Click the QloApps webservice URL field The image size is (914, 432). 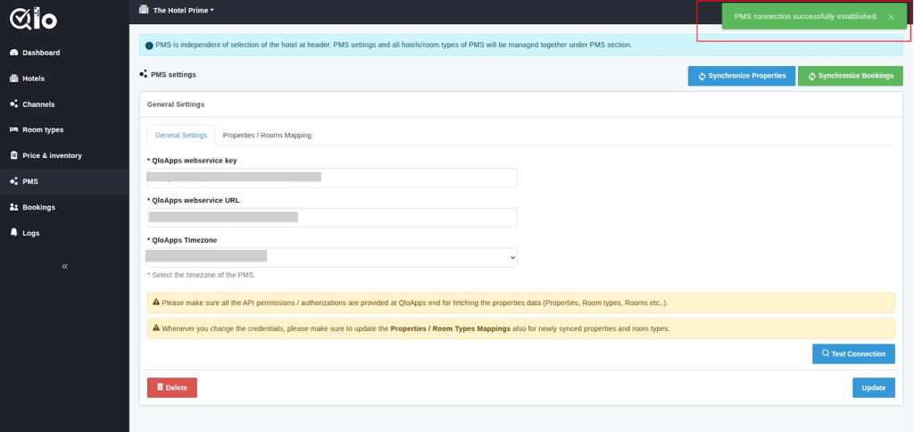pyautogui.click(x=332, y=217)
